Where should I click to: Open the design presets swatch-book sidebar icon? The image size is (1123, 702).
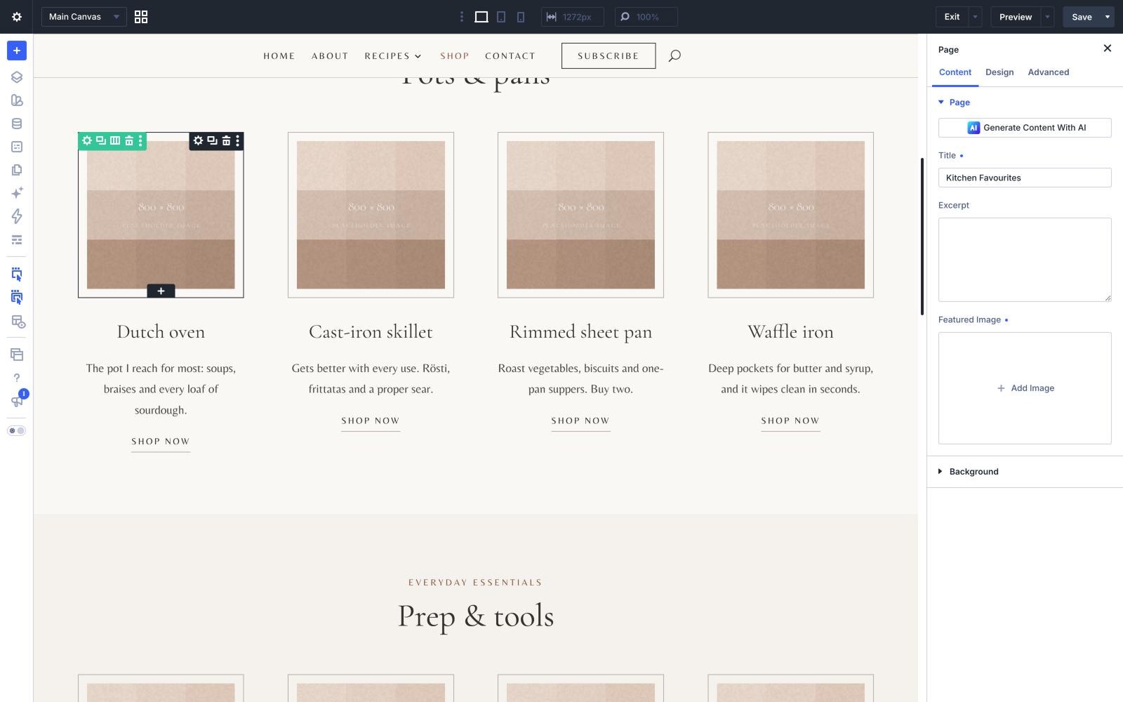(x=17, y=100)
